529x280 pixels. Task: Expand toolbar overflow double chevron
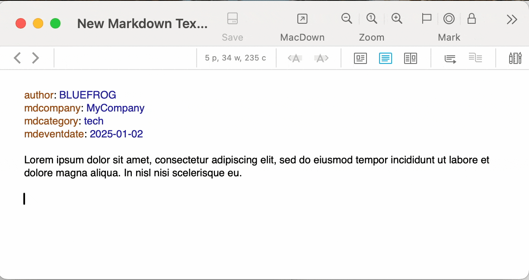click(x=512, y=19)
